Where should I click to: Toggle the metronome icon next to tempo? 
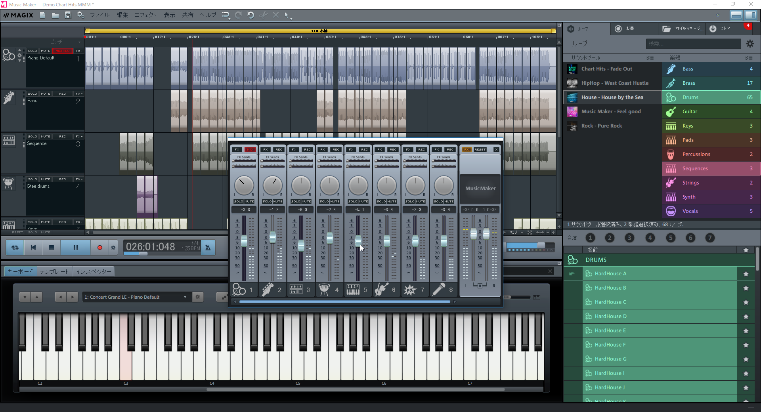[x=208, y=248]
